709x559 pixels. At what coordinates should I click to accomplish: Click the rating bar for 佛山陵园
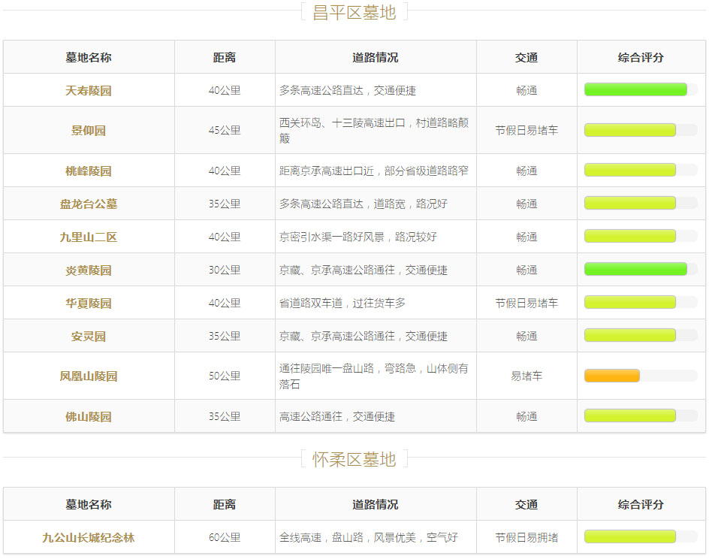click(630, 415)
